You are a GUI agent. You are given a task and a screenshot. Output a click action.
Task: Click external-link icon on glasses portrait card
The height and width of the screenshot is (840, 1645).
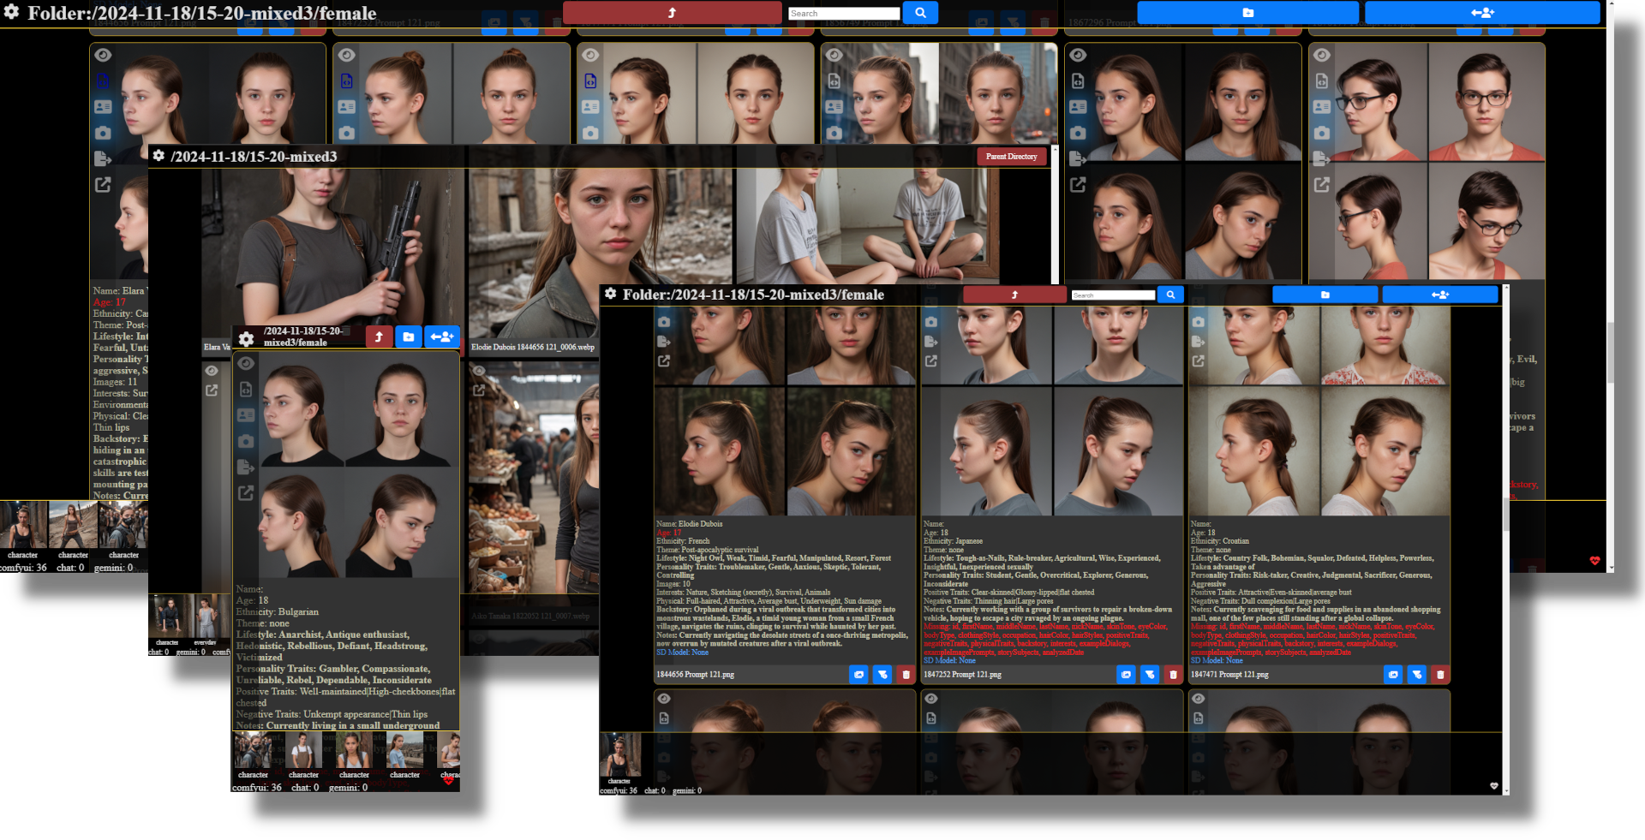1322,184
